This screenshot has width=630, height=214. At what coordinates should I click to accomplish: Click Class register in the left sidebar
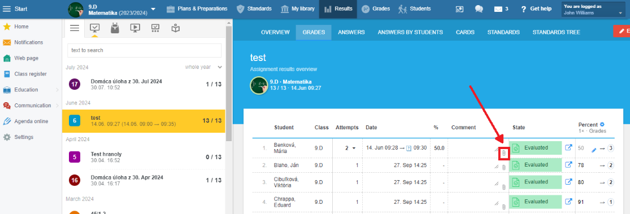[x=31, y=74]
